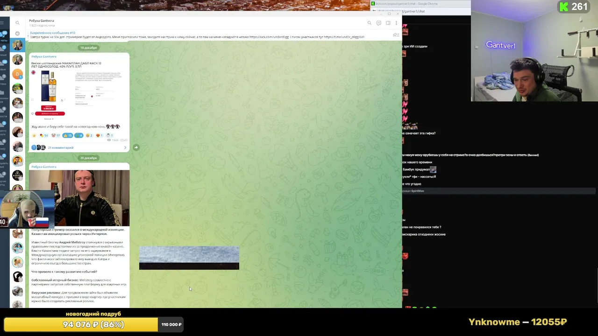Toggle the heart-eyes reaction with 1
598x336 pixels.
pos(99,135)
